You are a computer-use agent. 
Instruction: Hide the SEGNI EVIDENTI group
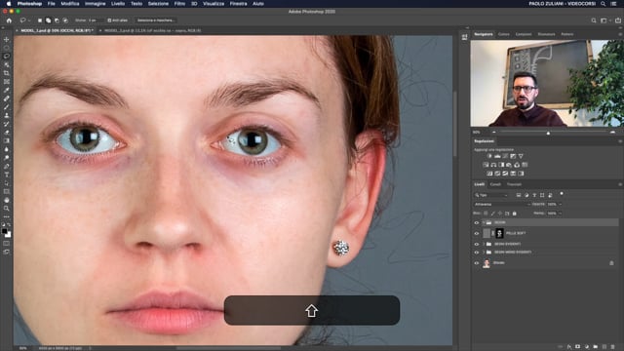click(x=477, y=244)
